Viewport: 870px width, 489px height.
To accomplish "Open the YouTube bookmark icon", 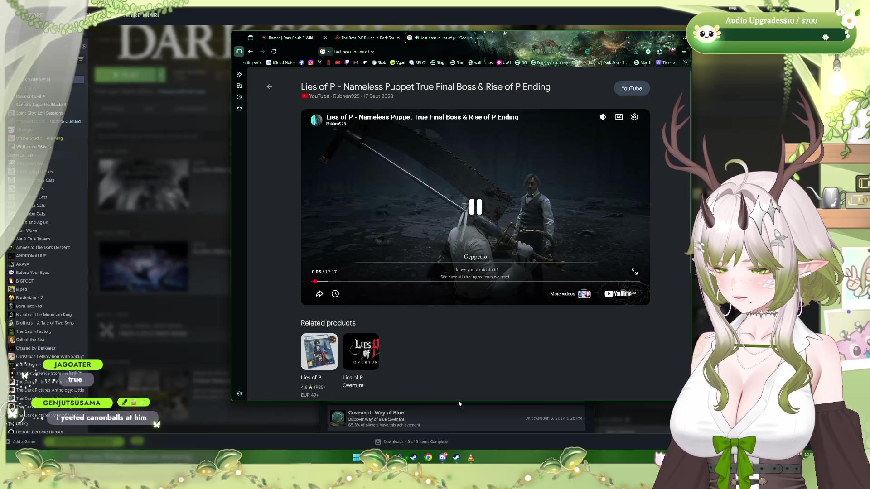I will [338, 62].
